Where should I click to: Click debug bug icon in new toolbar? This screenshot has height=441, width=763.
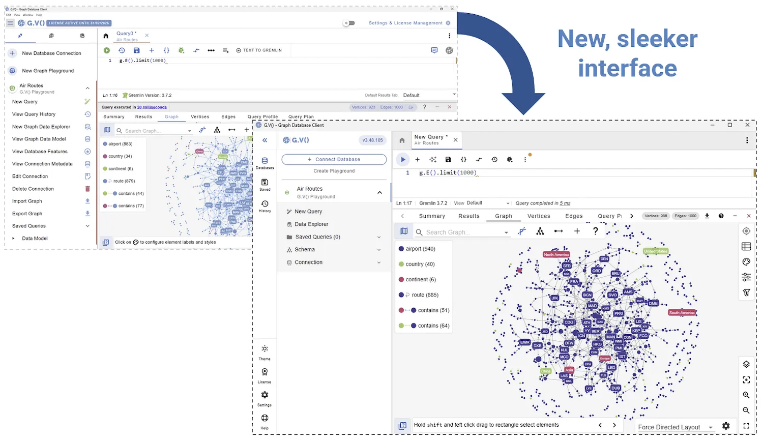tap(510, 160)
